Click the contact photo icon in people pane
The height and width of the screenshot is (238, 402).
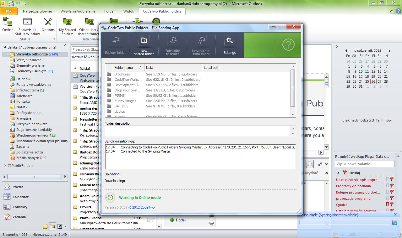click(310, 164)
